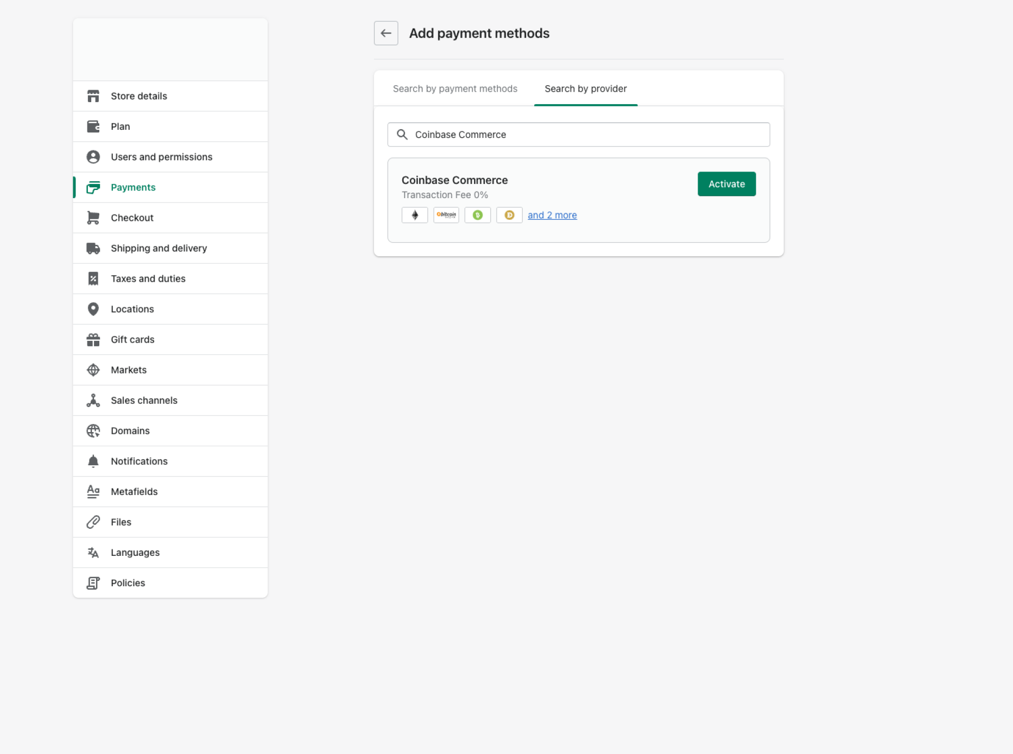1013x754 pixels.
Task: Click the Files paperclip icon
Action: (93, 522)
